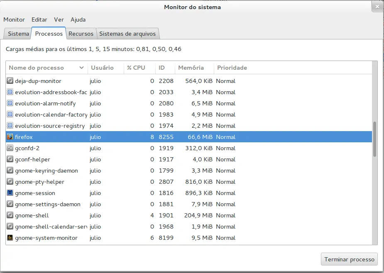Click the gnome-shell process icon
This screenshot has height=273, width=384.
click(10, 215)
